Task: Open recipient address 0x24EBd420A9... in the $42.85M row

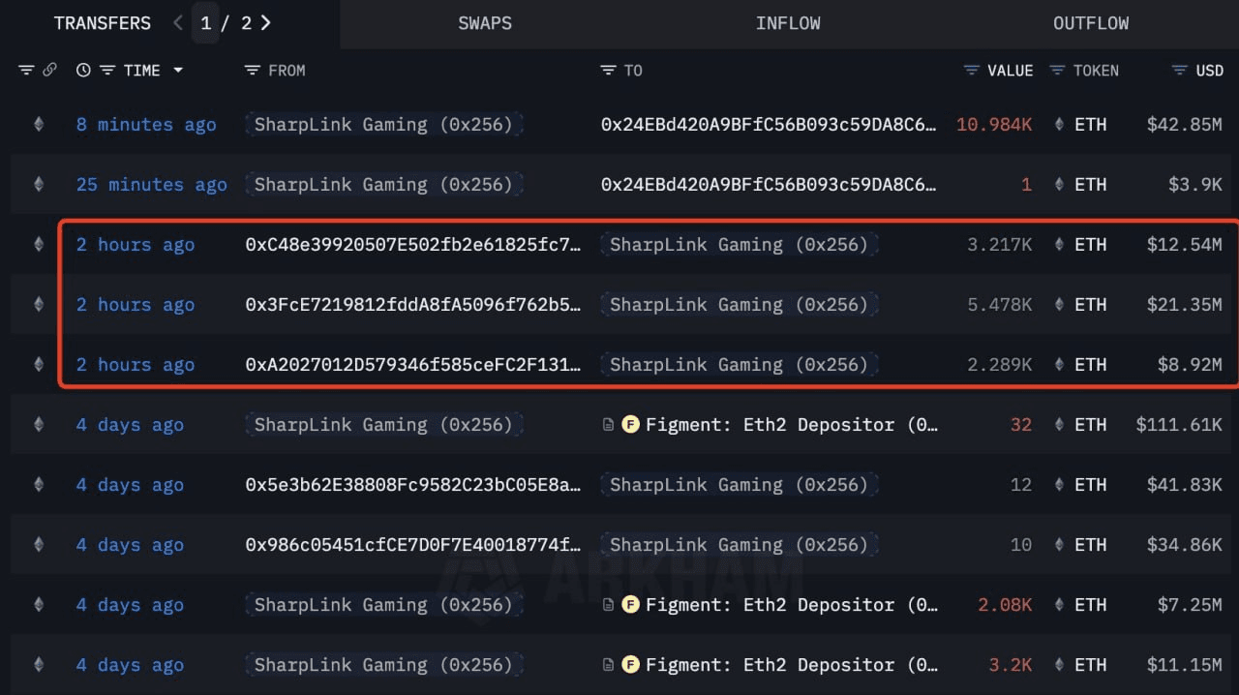Action: tap(770, 124)
